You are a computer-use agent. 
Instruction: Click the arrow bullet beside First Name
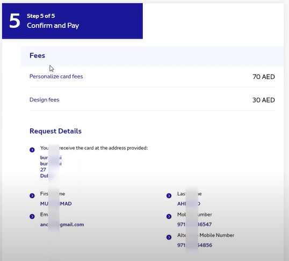click(32, 195)
